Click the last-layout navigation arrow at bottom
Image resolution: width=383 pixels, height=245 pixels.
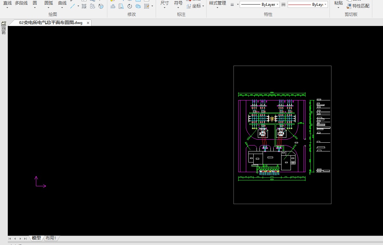coord(25,239)
